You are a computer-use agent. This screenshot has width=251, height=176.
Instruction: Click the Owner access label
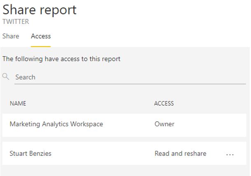click(x=165, y=124)
